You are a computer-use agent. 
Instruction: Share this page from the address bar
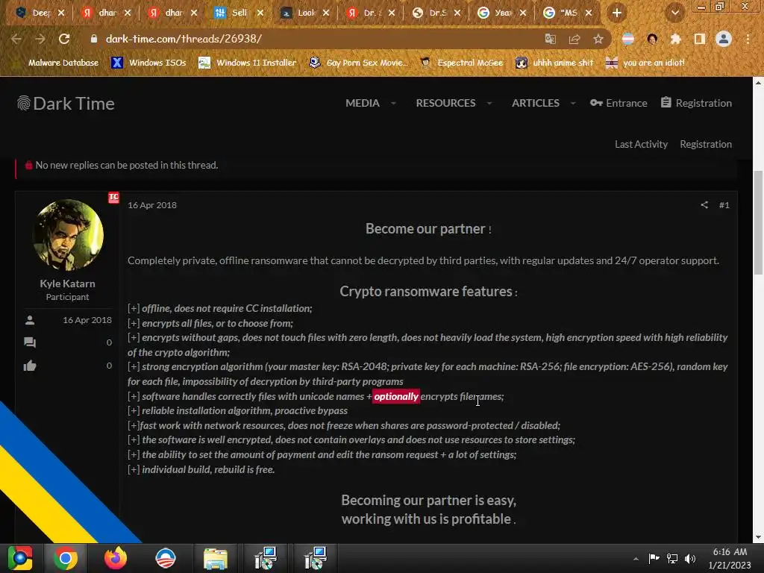pos(574,39)
